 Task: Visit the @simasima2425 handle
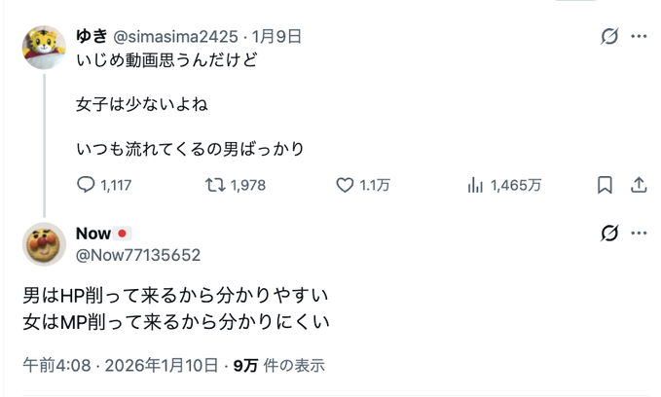pos(176,37)
